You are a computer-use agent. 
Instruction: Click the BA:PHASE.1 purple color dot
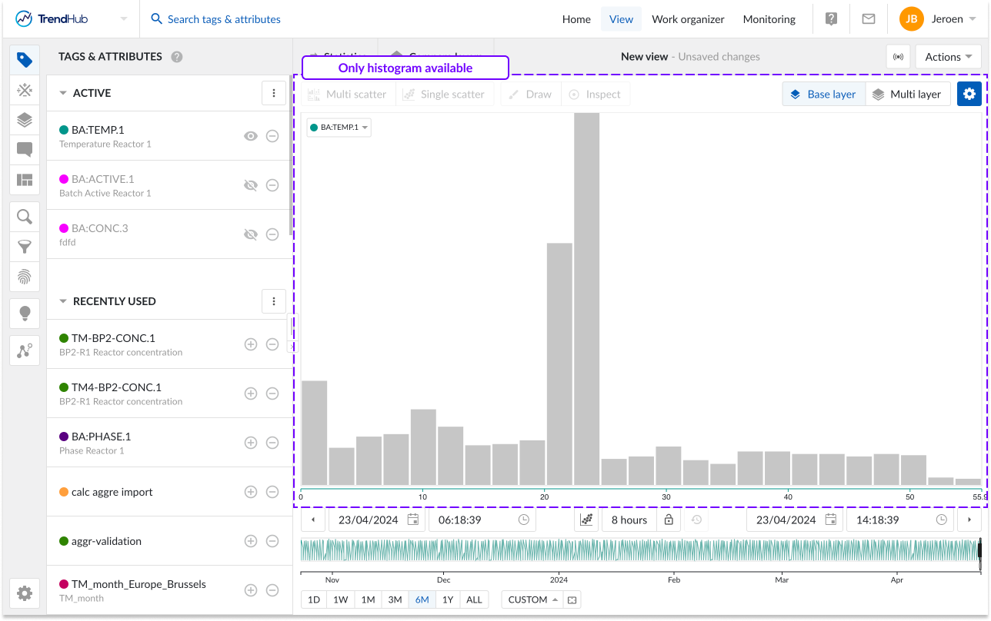pos(64,437)
